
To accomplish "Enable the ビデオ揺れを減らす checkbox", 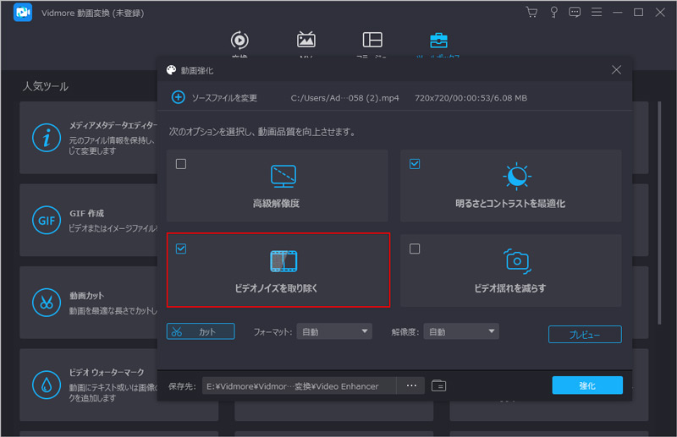I will (415, 249).
